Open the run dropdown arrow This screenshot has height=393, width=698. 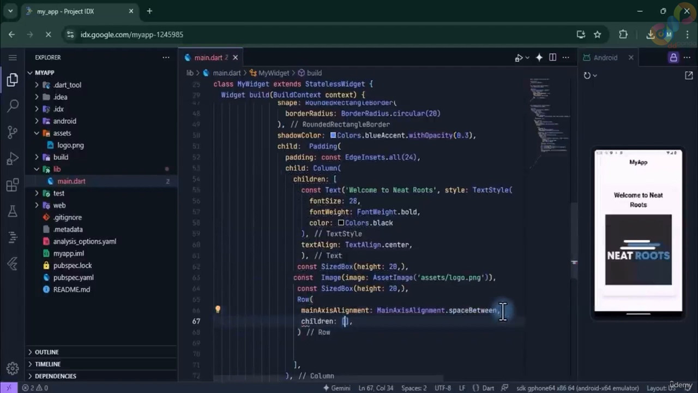click(527, 58)
